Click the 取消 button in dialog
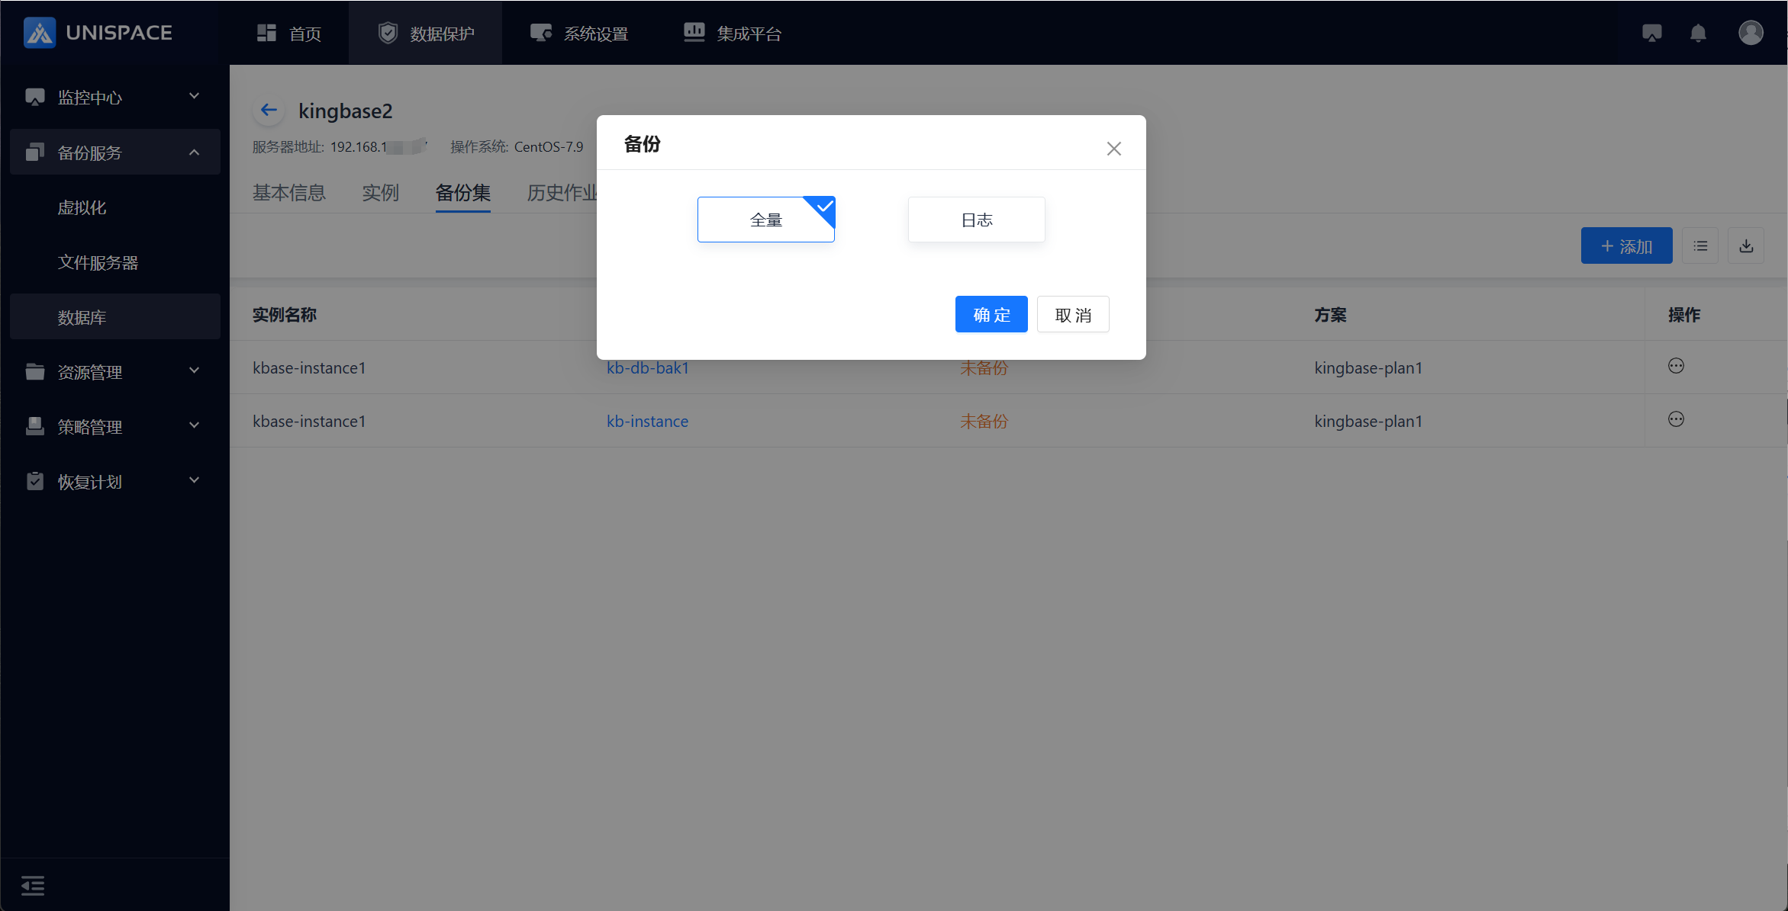The width and height of the screenshot is (1788, 911). coord(1072,315)
